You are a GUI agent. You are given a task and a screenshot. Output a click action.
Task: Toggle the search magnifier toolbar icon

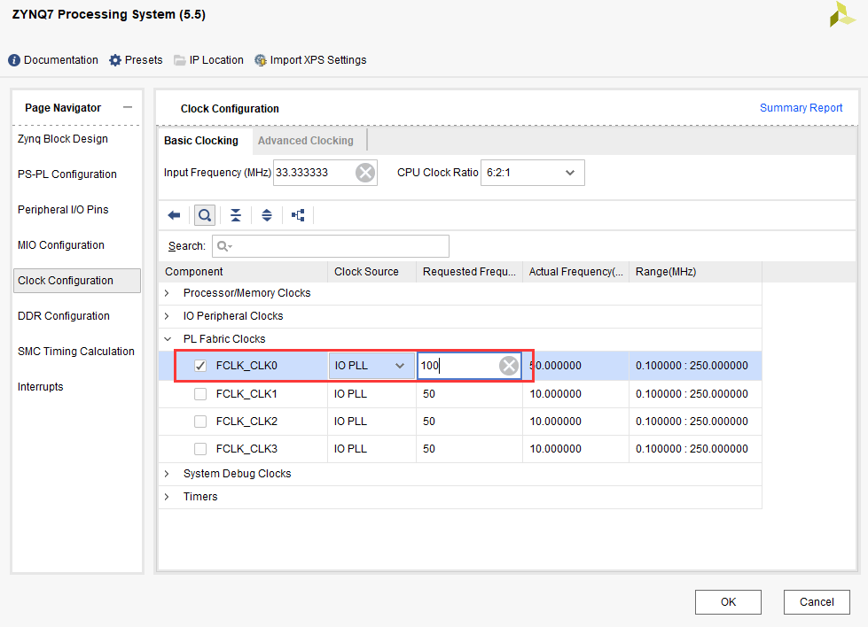coord(205,215)
